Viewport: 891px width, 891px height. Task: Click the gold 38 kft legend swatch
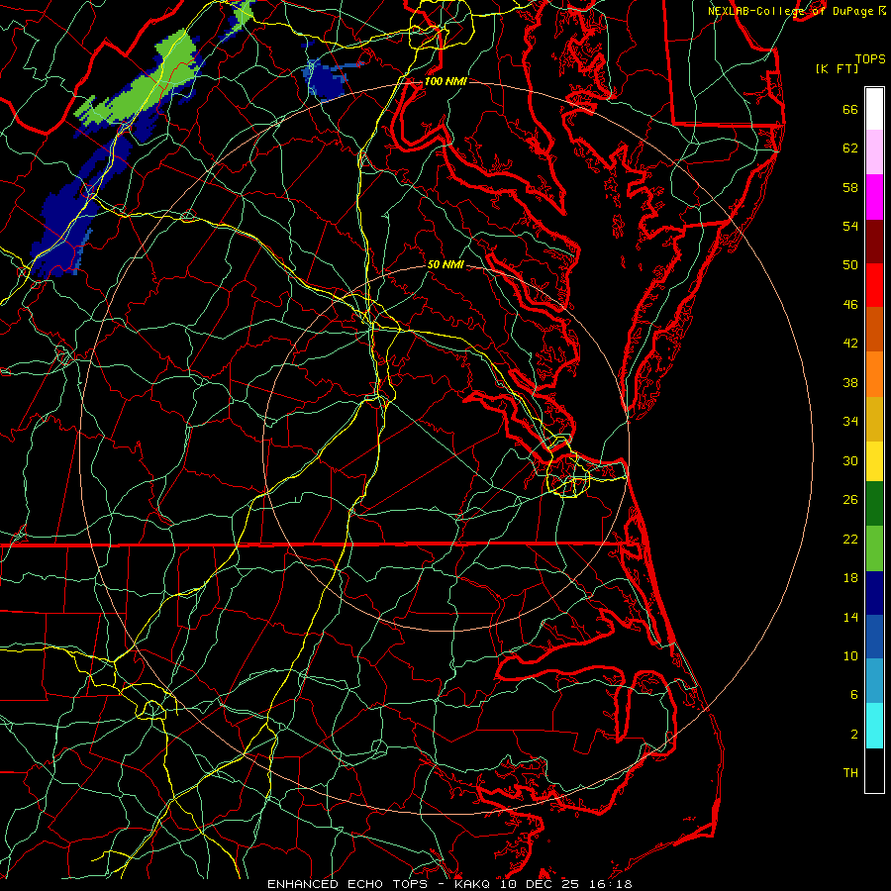(874, 419)
